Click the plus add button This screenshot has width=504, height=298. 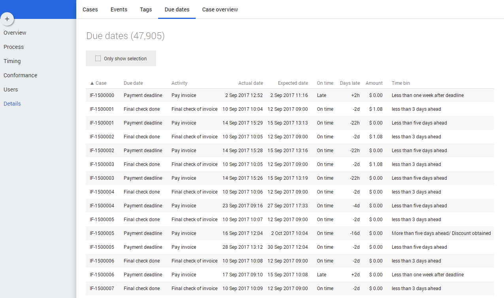(7, 19)
